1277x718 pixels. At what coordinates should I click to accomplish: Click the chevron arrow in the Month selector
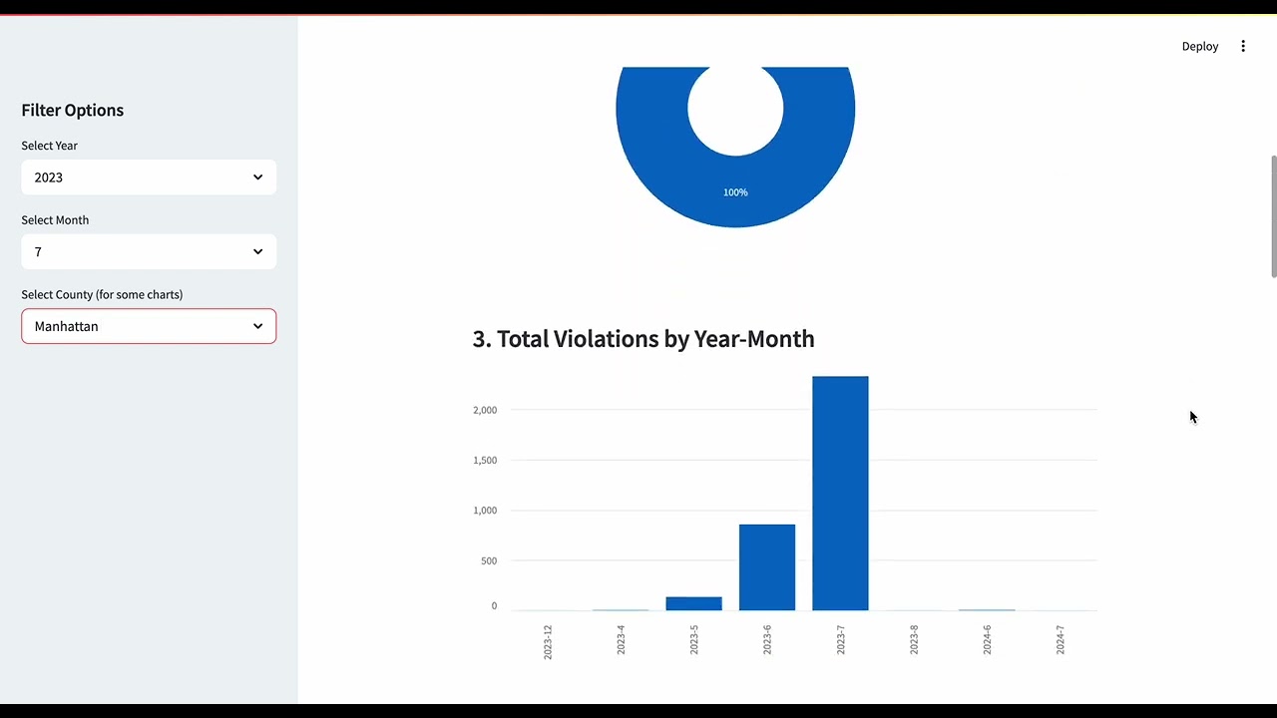pyautogui.click(x=257, y=251)
